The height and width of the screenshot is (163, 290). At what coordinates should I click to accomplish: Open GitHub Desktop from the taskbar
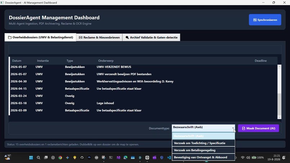pyautogui.click(x=82, y=158)
